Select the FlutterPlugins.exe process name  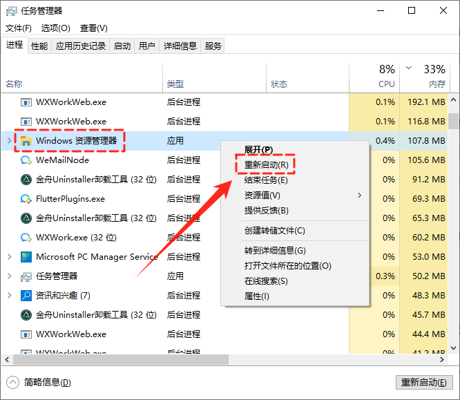click(x=70, y=199)
